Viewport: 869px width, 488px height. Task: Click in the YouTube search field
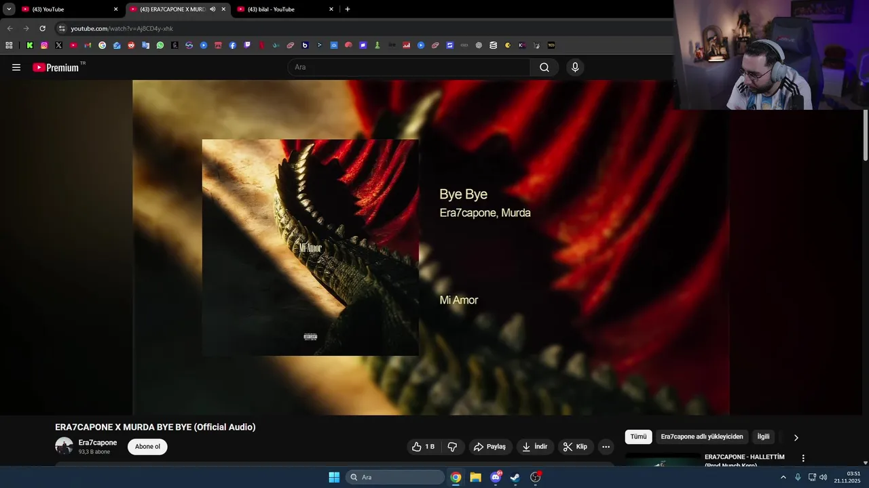click(x=409, y=67)
